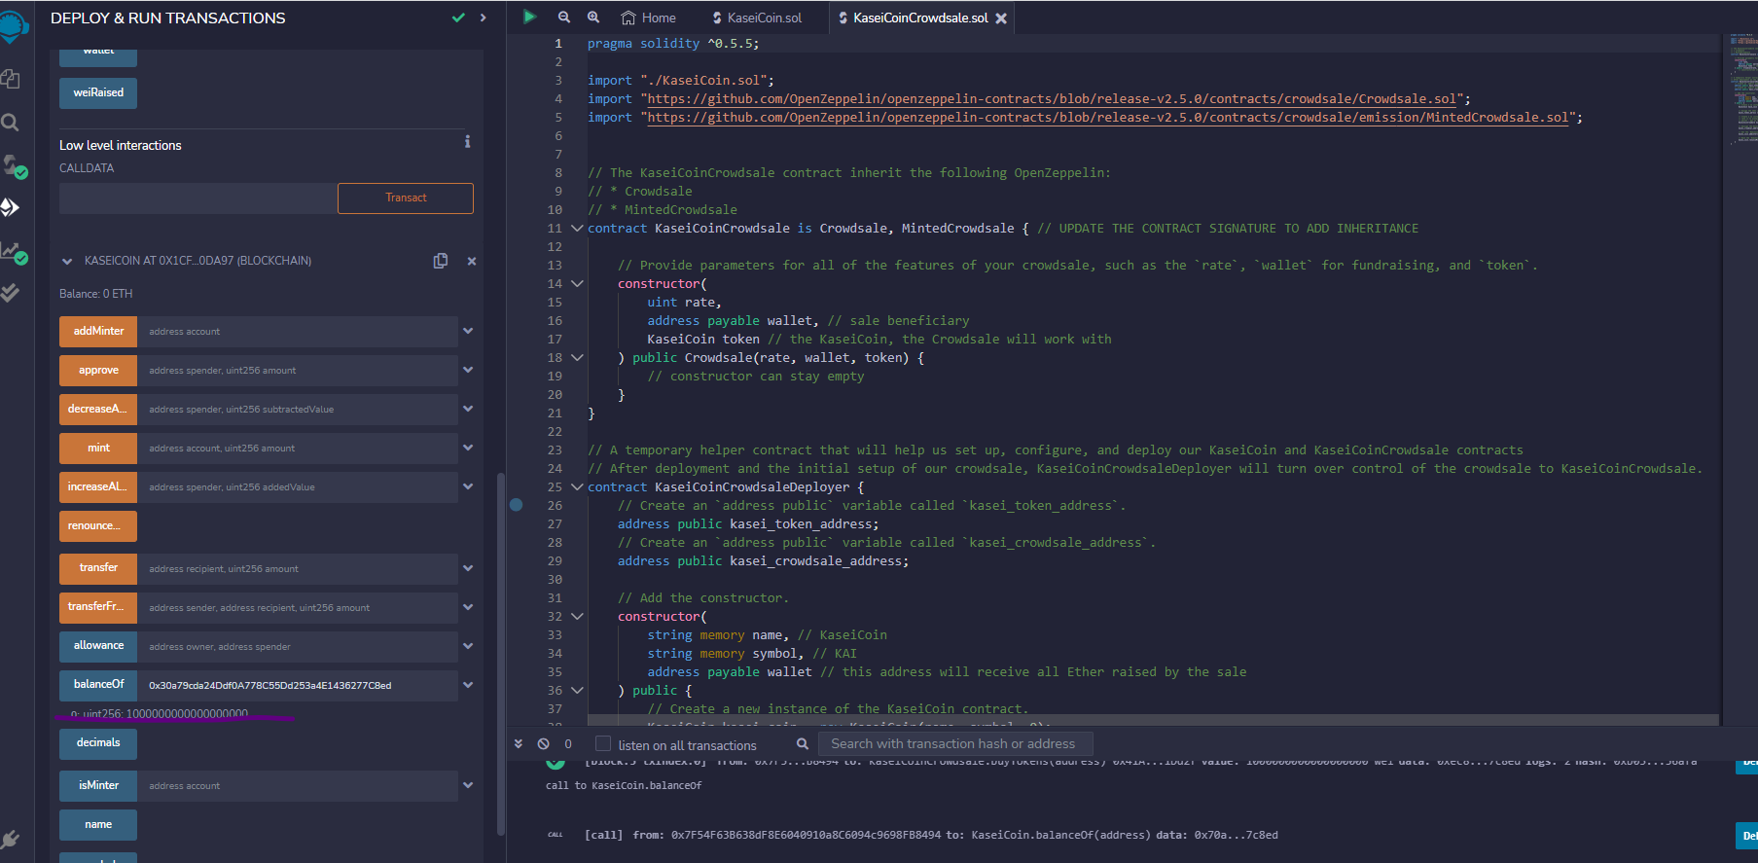Copy the KASEICOIN contract address
Viewport: 1758px width, 863px height.
pos(441,261)
